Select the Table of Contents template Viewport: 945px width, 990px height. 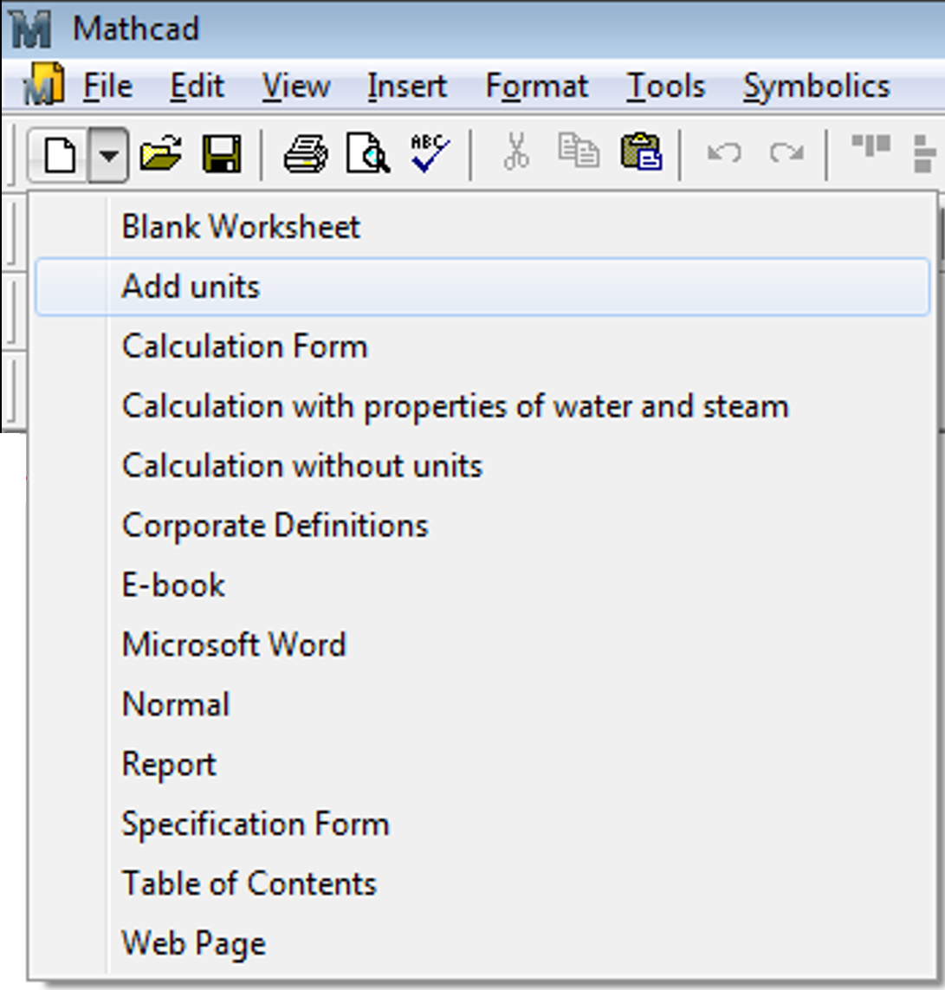click(x=249, y=883)
